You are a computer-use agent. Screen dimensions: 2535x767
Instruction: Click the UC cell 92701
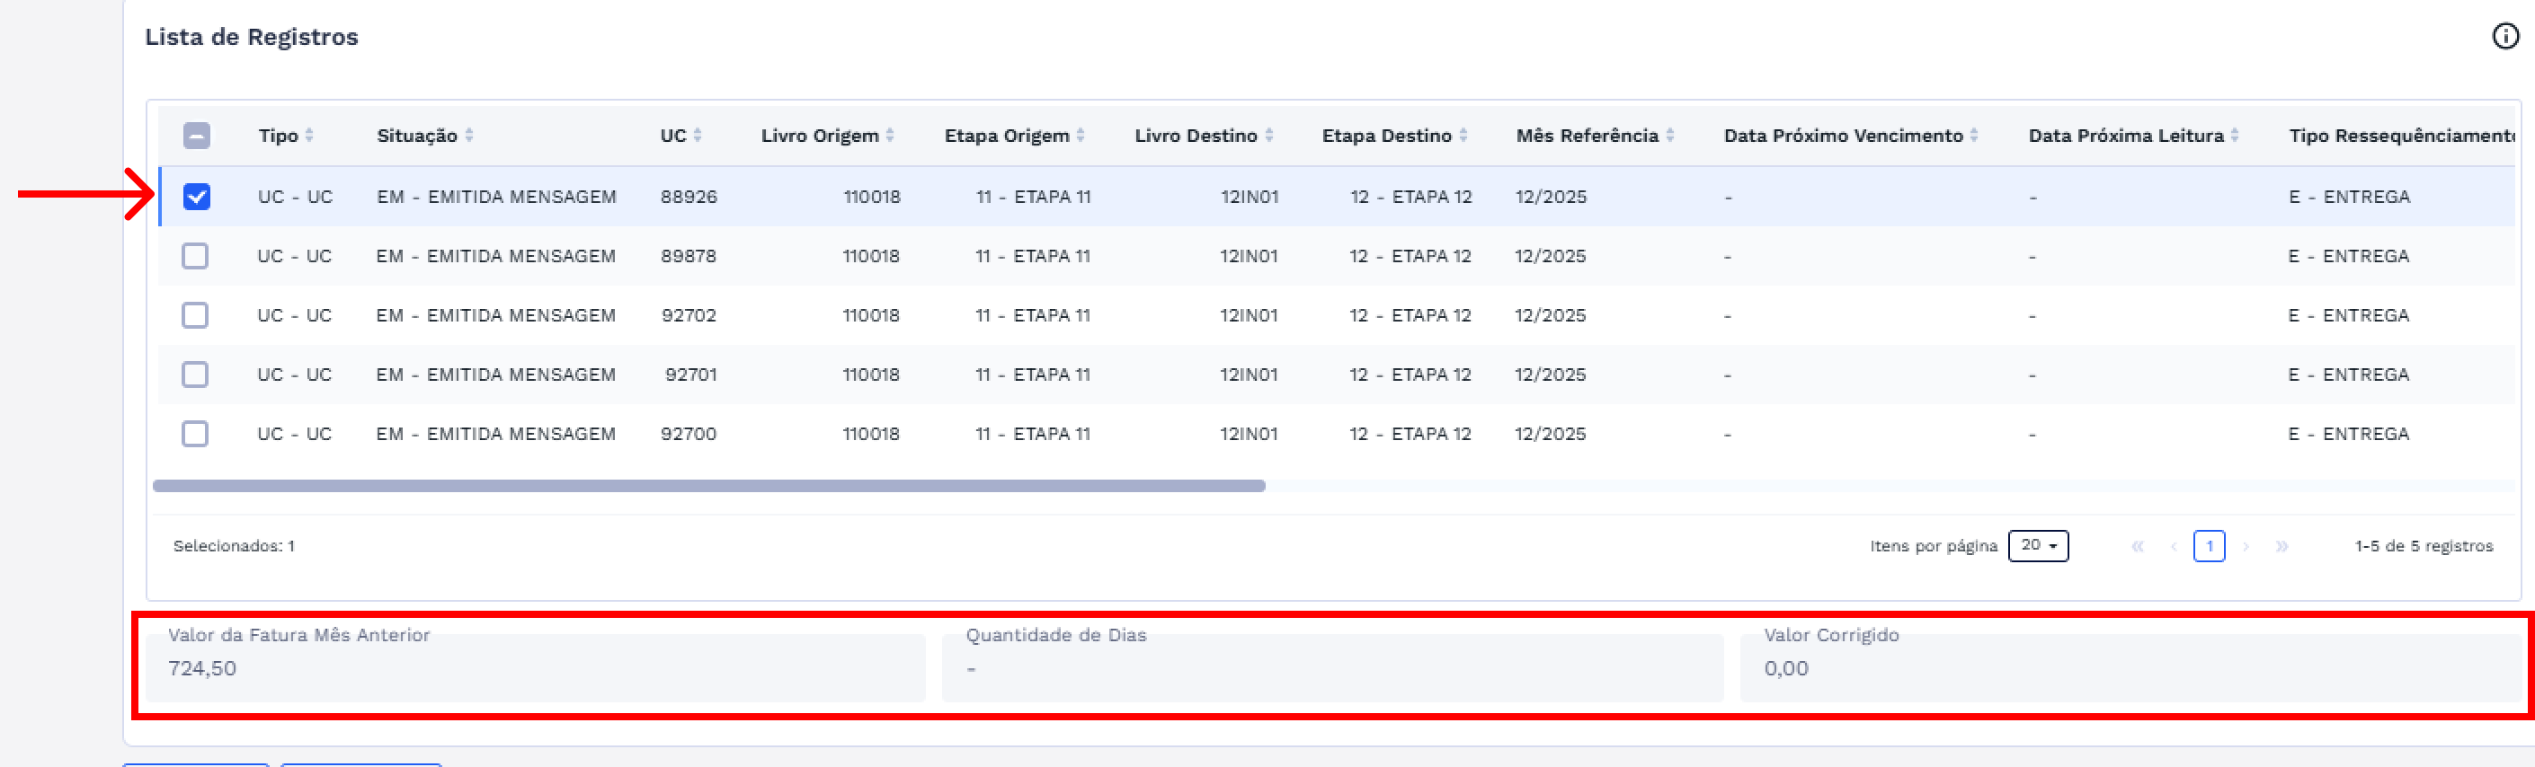pos(690,375)
